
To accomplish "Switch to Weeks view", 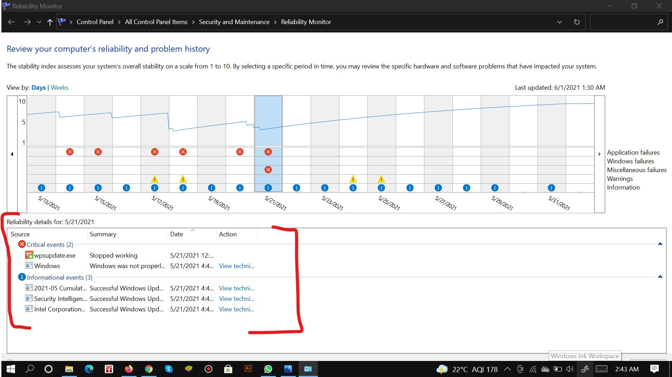I will tap(59, 88).
